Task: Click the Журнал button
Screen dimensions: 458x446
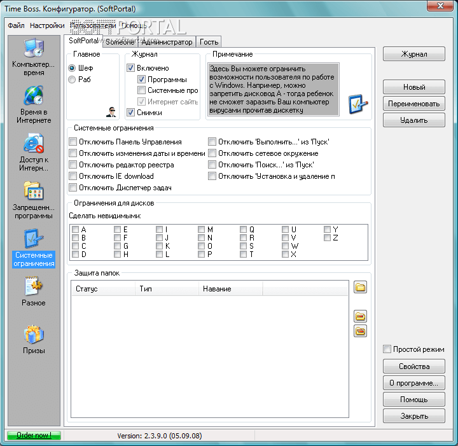Action: point(414,54)
